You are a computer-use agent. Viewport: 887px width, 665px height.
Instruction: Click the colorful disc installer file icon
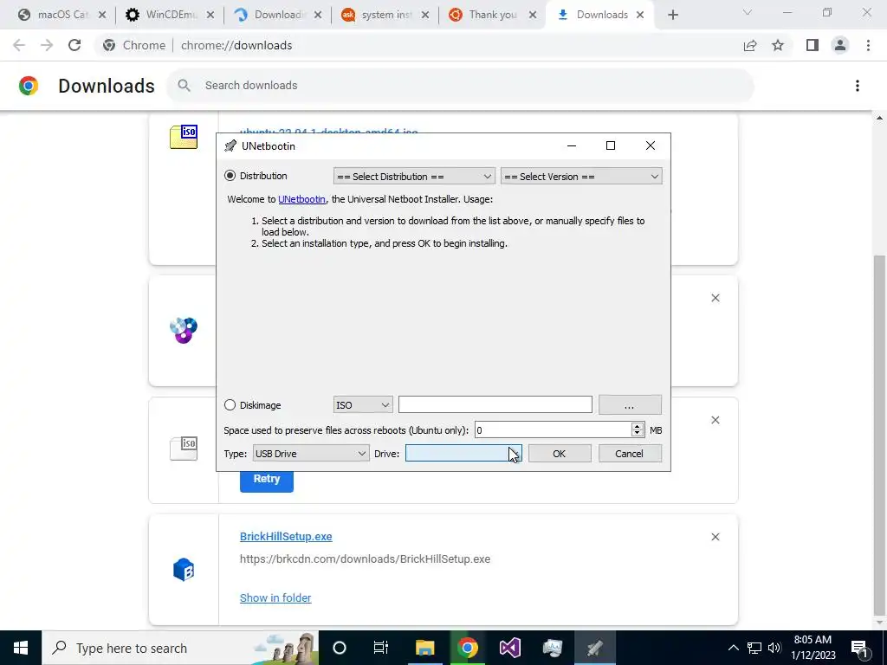184,330
